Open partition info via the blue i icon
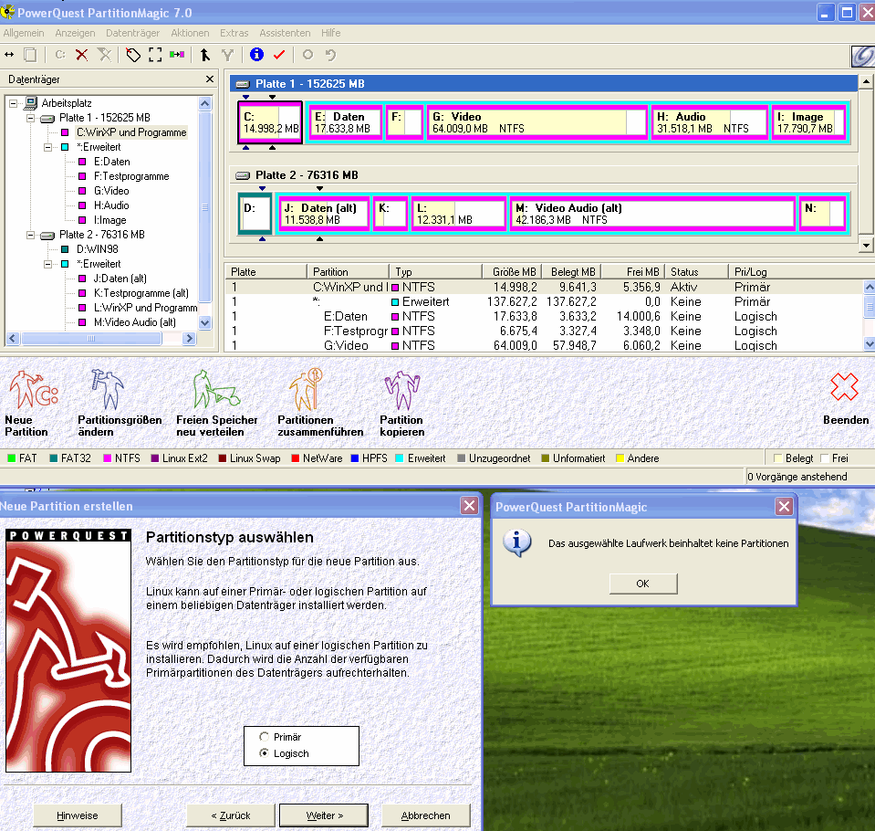The width and height of the screenshot is (875, 831). (x=256, y=54)
